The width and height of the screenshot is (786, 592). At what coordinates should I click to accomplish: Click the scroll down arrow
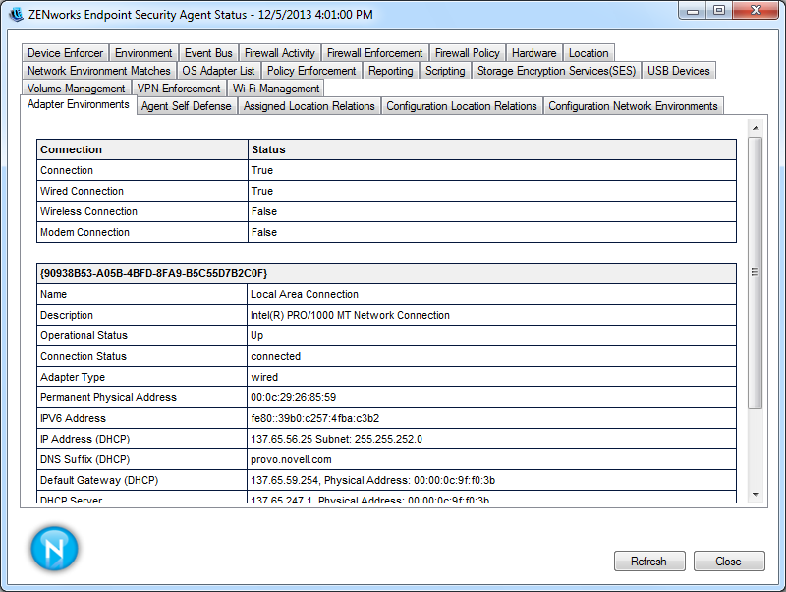pyautogui.click(x=756, y=495)
